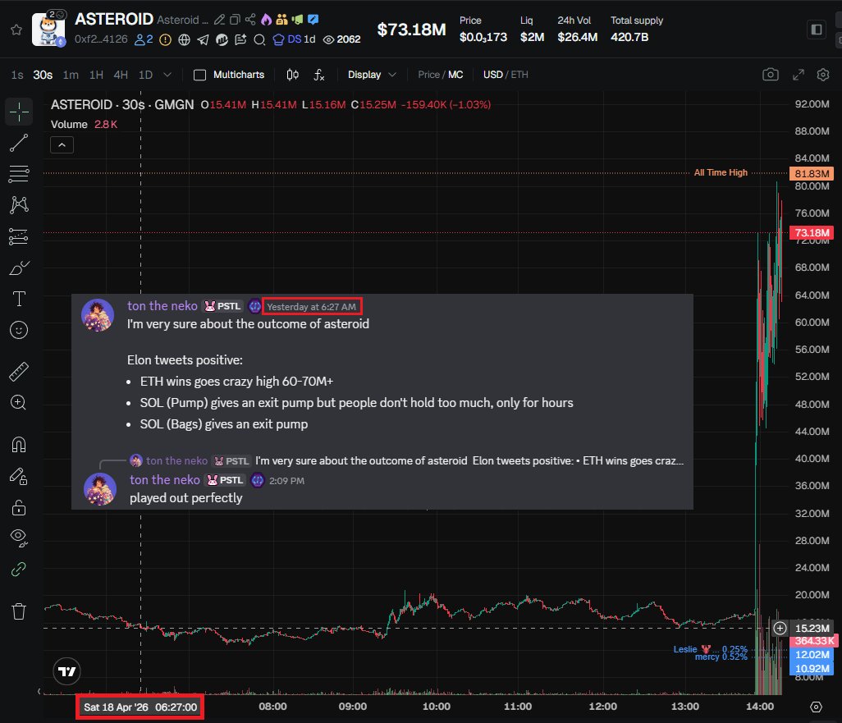842x723 pixels.
Task: Hide all drawings with the eye icon
Action: (x=20, y=538)
